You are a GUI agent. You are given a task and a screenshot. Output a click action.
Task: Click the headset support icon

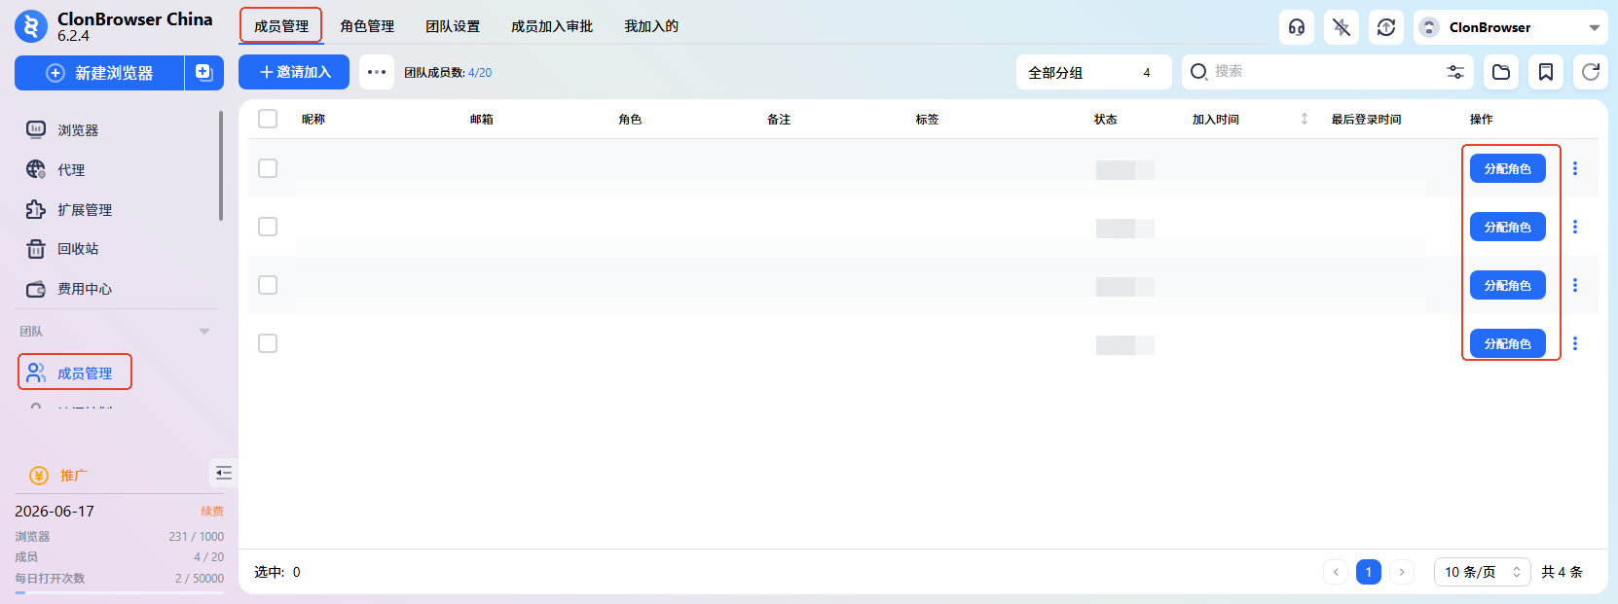click(1296, 27)
